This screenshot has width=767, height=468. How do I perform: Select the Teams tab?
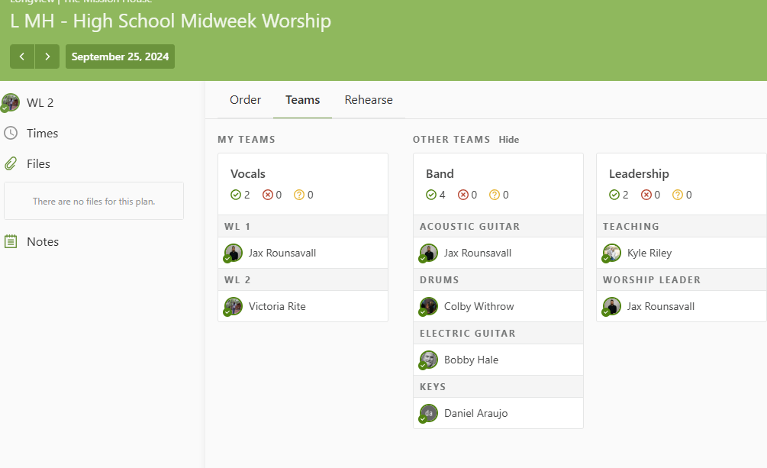302,100
